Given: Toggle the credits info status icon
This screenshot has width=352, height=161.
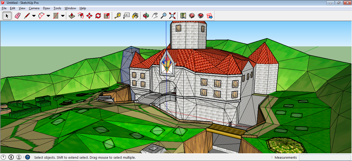Looking at the screenshot, I should pos(11,157).
